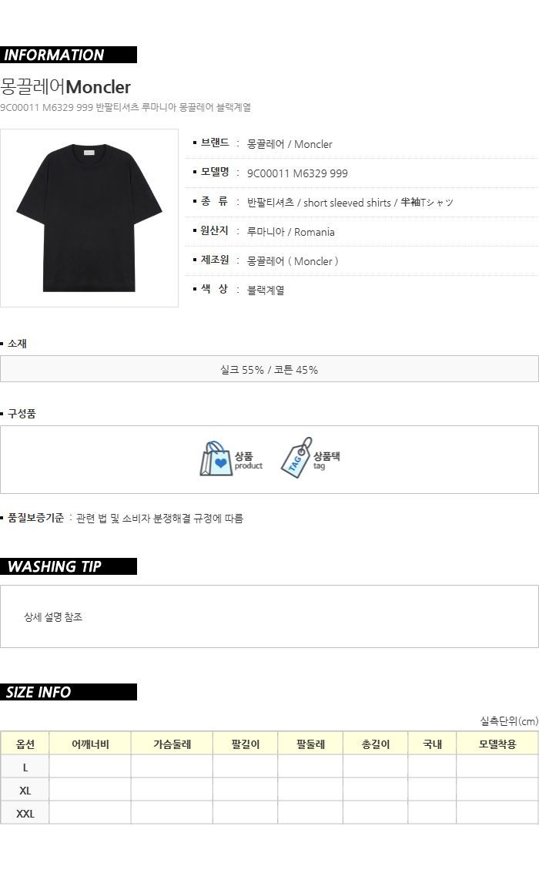Click the SIZE INFO section header
Viewport: 539px width, 890px height.
(x=68, y=692)
